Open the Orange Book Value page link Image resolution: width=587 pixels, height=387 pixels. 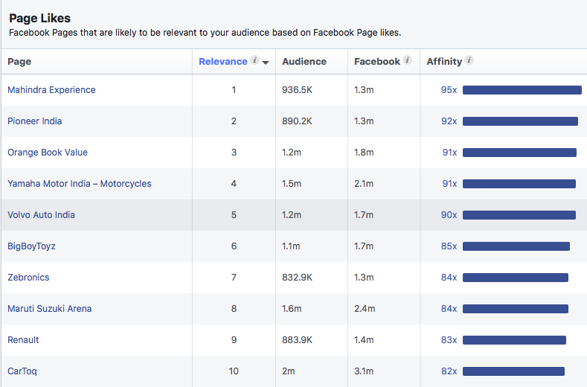(48, 153)
